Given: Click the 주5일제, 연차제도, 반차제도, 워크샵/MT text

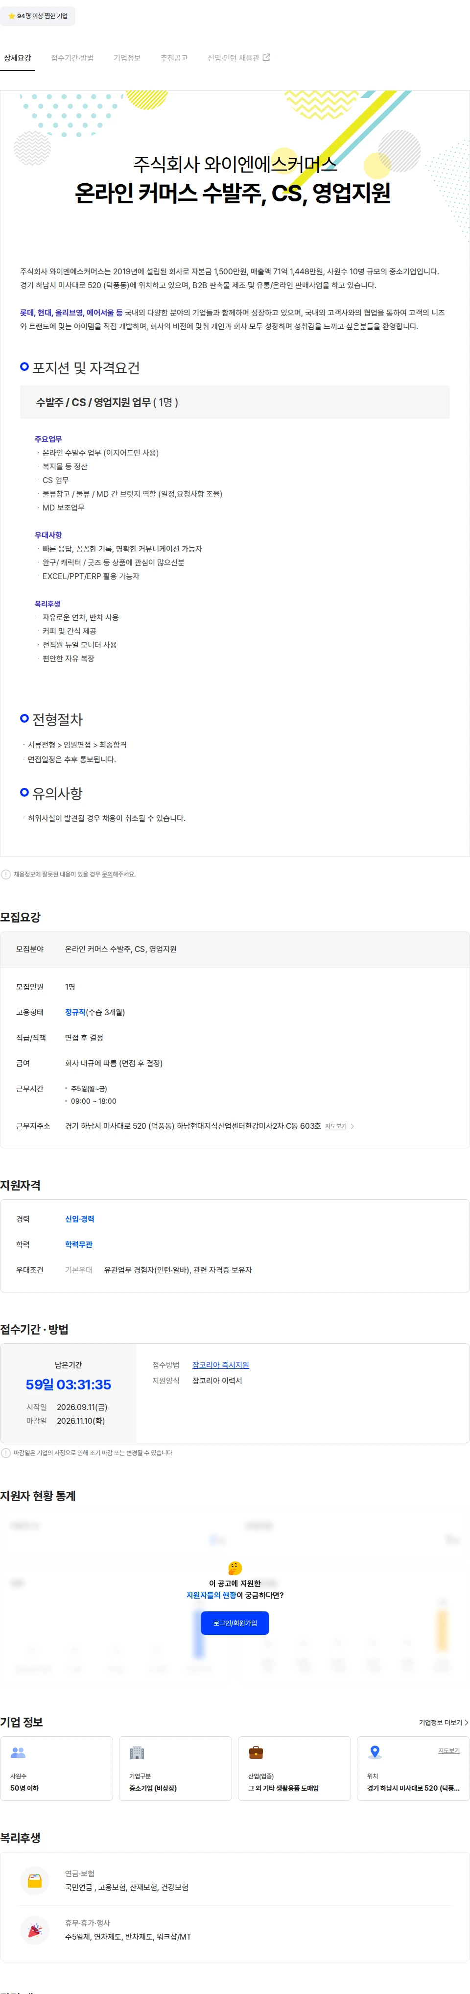Looking at the screenshot, I should (x=128, y=1937).
